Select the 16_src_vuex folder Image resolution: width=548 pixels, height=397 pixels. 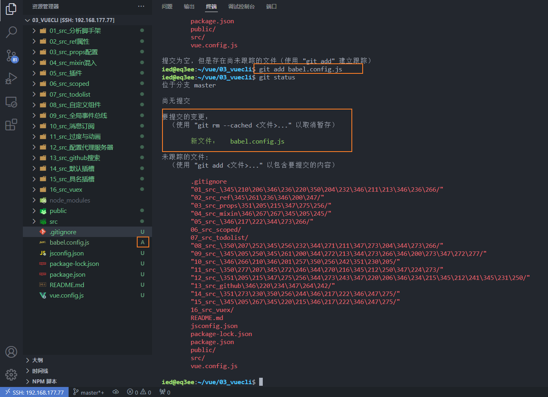[87, 189]
